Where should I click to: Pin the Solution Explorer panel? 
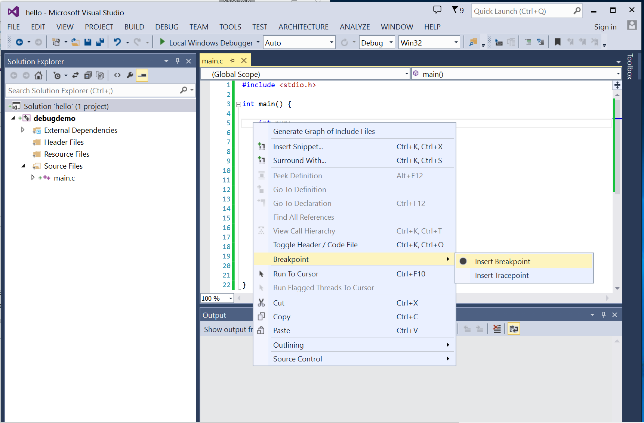point(178,61)
